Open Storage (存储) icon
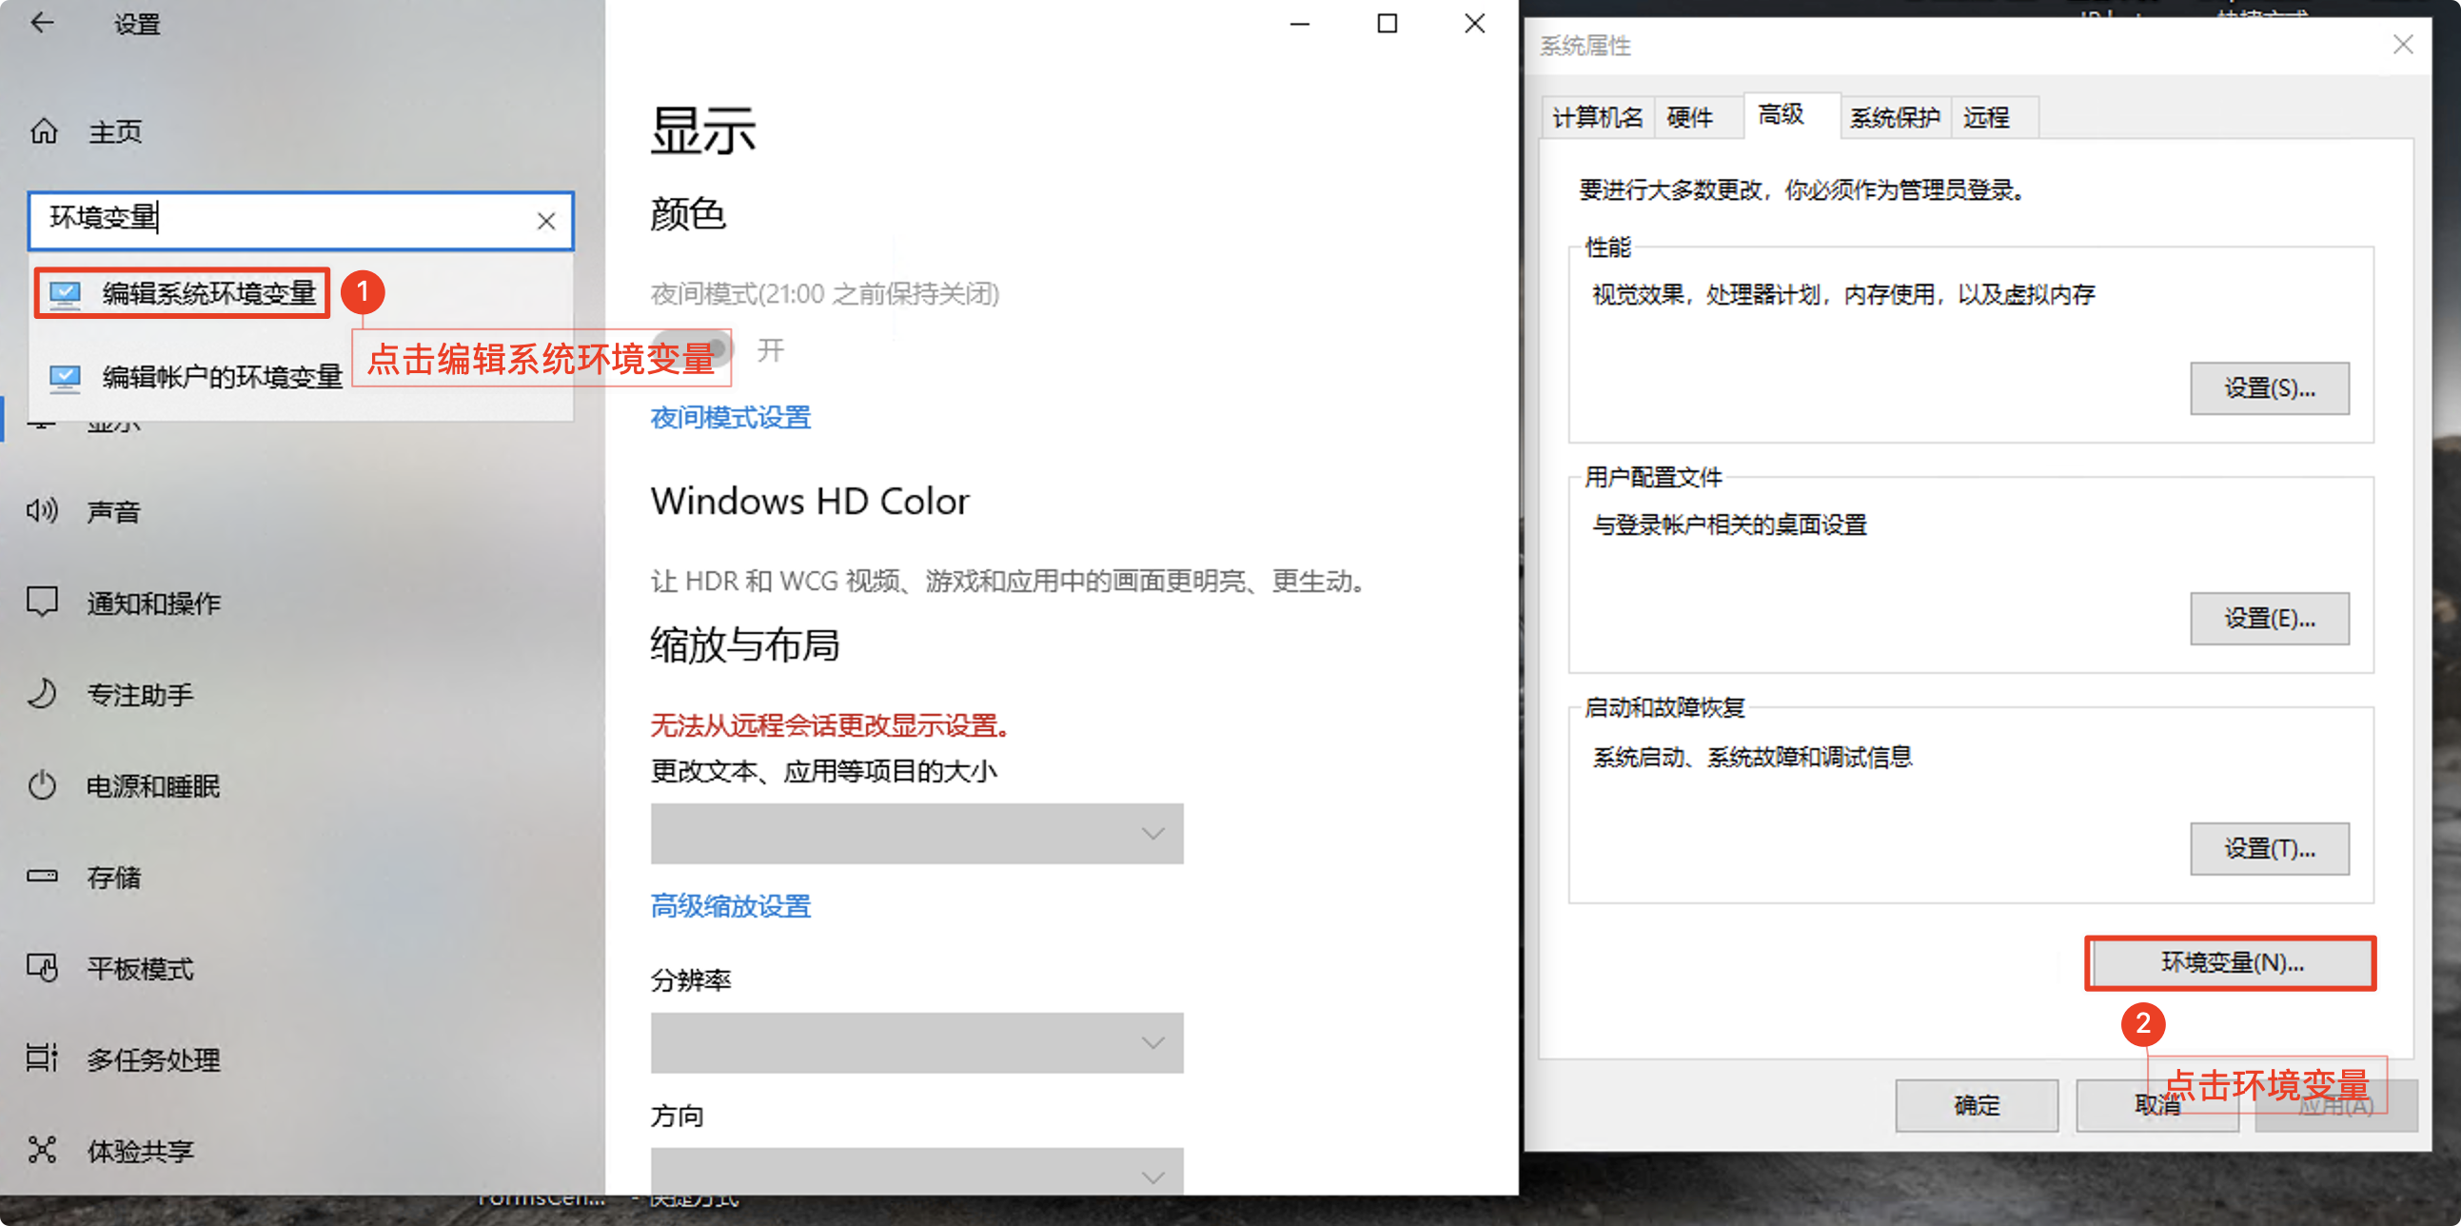Viewport: 2461px width, 1226px height. click(42, 877)
